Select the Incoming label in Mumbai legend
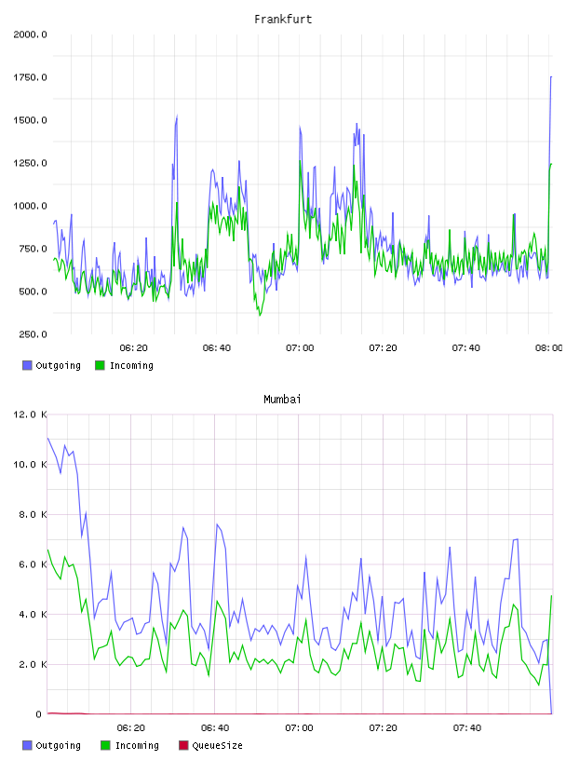This screenshot has height=760, width=566. [x=137, y=745]
